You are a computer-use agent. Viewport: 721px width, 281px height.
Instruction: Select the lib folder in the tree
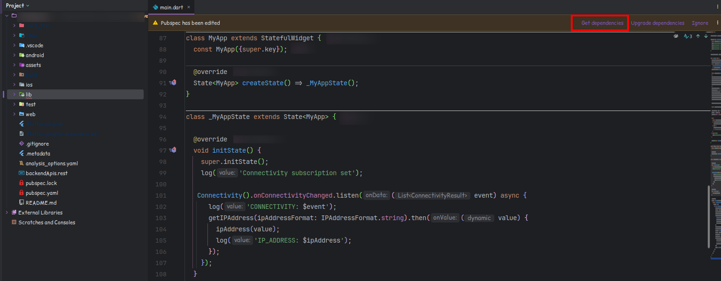pyautogui.click(x=75, y=95)
